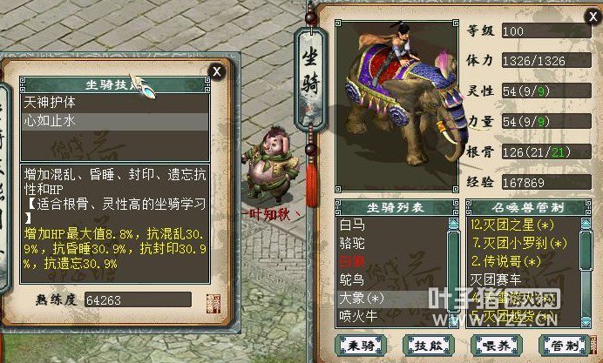Open the 技能 skills button
This screenshot has height=363, width=603.
(x=429, y=346)
